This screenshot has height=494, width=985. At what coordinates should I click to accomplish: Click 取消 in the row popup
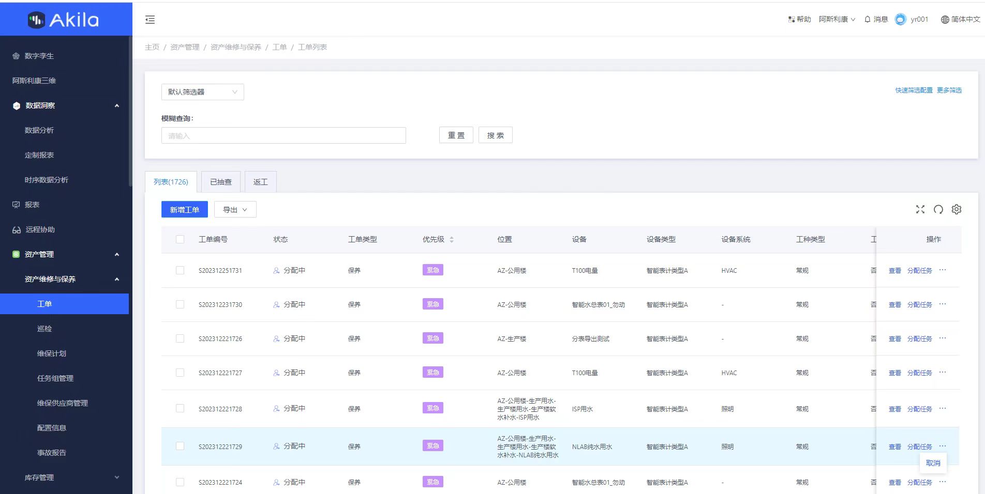[x=933, y=463]
